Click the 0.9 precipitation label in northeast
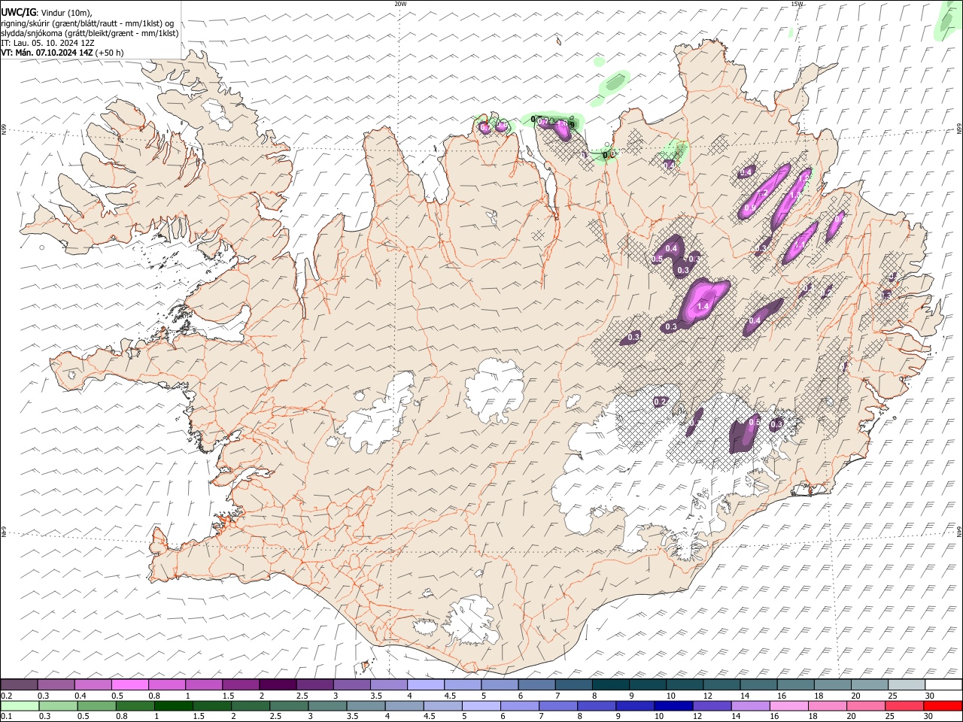Image resolution: width=963 pixels, height=722 pixels. pos(750,208)
